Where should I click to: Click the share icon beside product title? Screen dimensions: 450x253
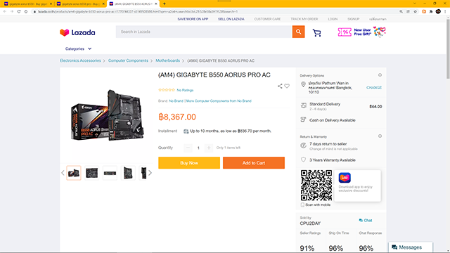(x=280, y=86)
